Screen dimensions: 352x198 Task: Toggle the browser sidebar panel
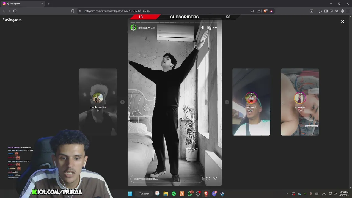point(326,11)
